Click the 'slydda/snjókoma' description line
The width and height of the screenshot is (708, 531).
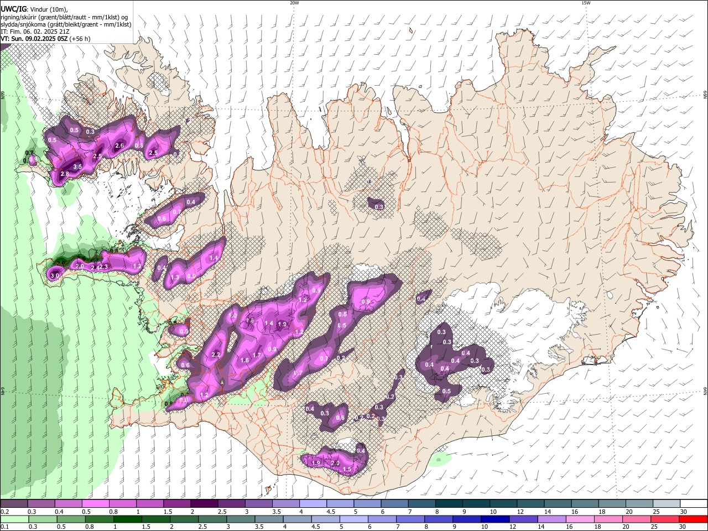point(66,24)
